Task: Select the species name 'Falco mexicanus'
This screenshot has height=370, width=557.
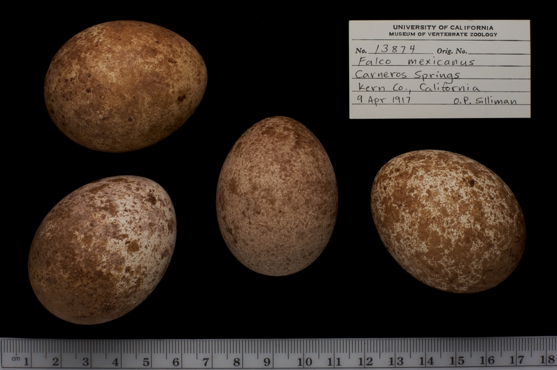Action: (x=413, y=62)
